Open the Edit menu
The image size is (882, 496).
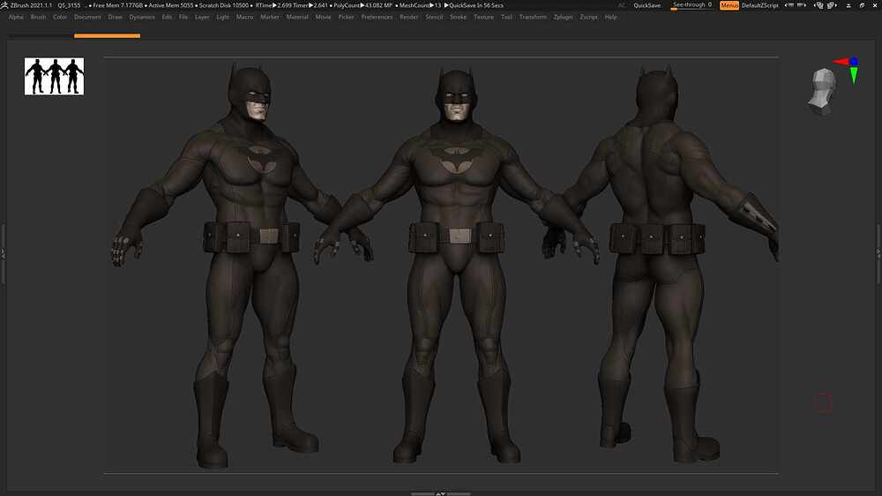[x=167, y=17]
